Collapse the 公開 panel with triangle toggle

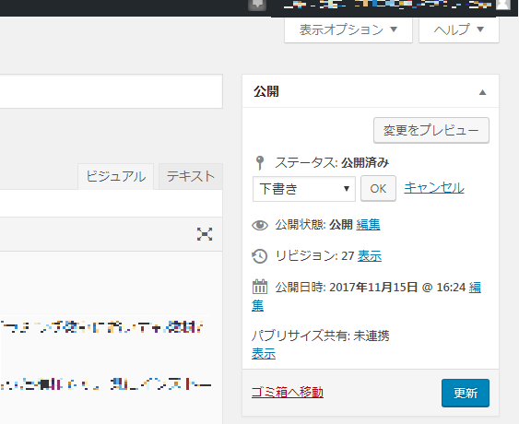coord(483,92)
